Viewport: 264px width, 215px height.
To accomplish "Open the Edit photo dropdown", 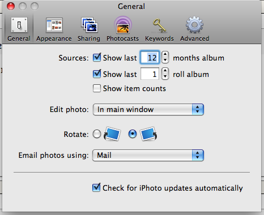I will [x=148, y=109].
